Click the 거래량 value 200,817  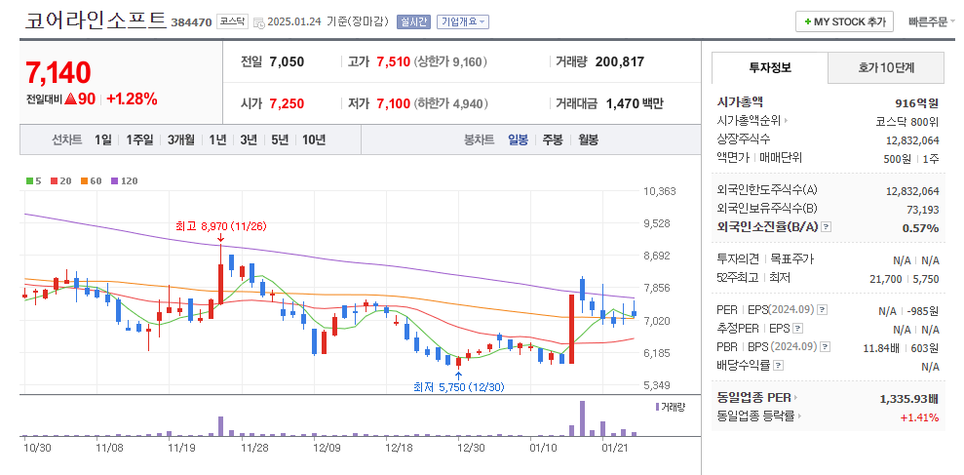(620, 61)
